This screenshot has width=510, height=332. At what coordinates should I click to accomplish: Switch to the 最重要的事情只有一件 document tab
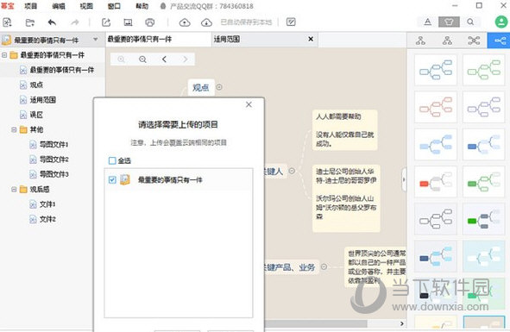pos(159,40)
